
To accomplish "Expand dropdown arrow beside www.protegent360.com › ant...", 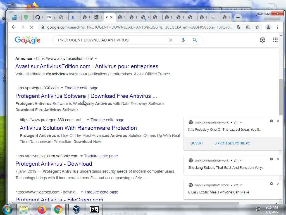I will point(88,120).
